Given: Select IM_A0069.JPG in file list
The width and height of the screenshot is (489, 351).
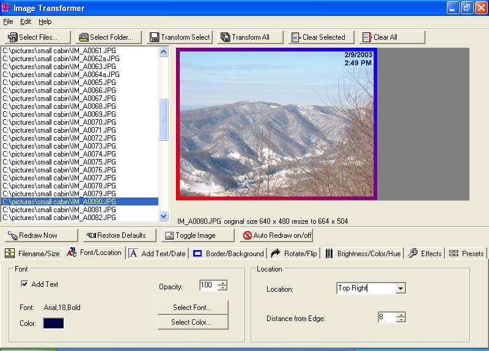Looking at the screenshot, I should click(80, 114).
